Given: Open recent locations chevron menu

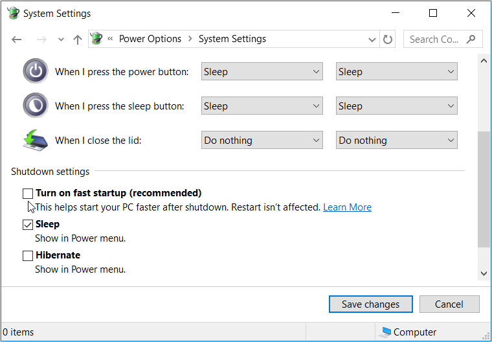Looking at the screenshot, I should click(x=61, y=40).
